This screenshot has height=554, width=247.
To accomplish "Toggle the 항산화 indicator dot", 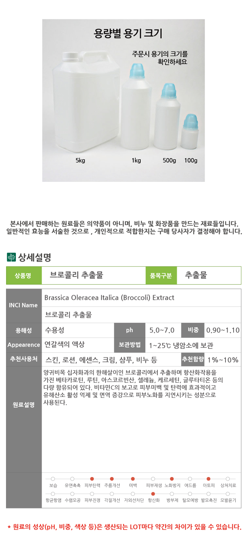I will (x=153, y=494).
